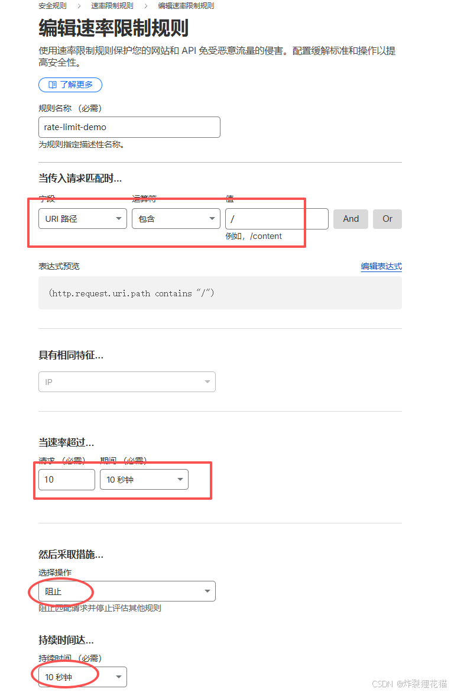
Task: Click the And button
Action: [351, 219]
